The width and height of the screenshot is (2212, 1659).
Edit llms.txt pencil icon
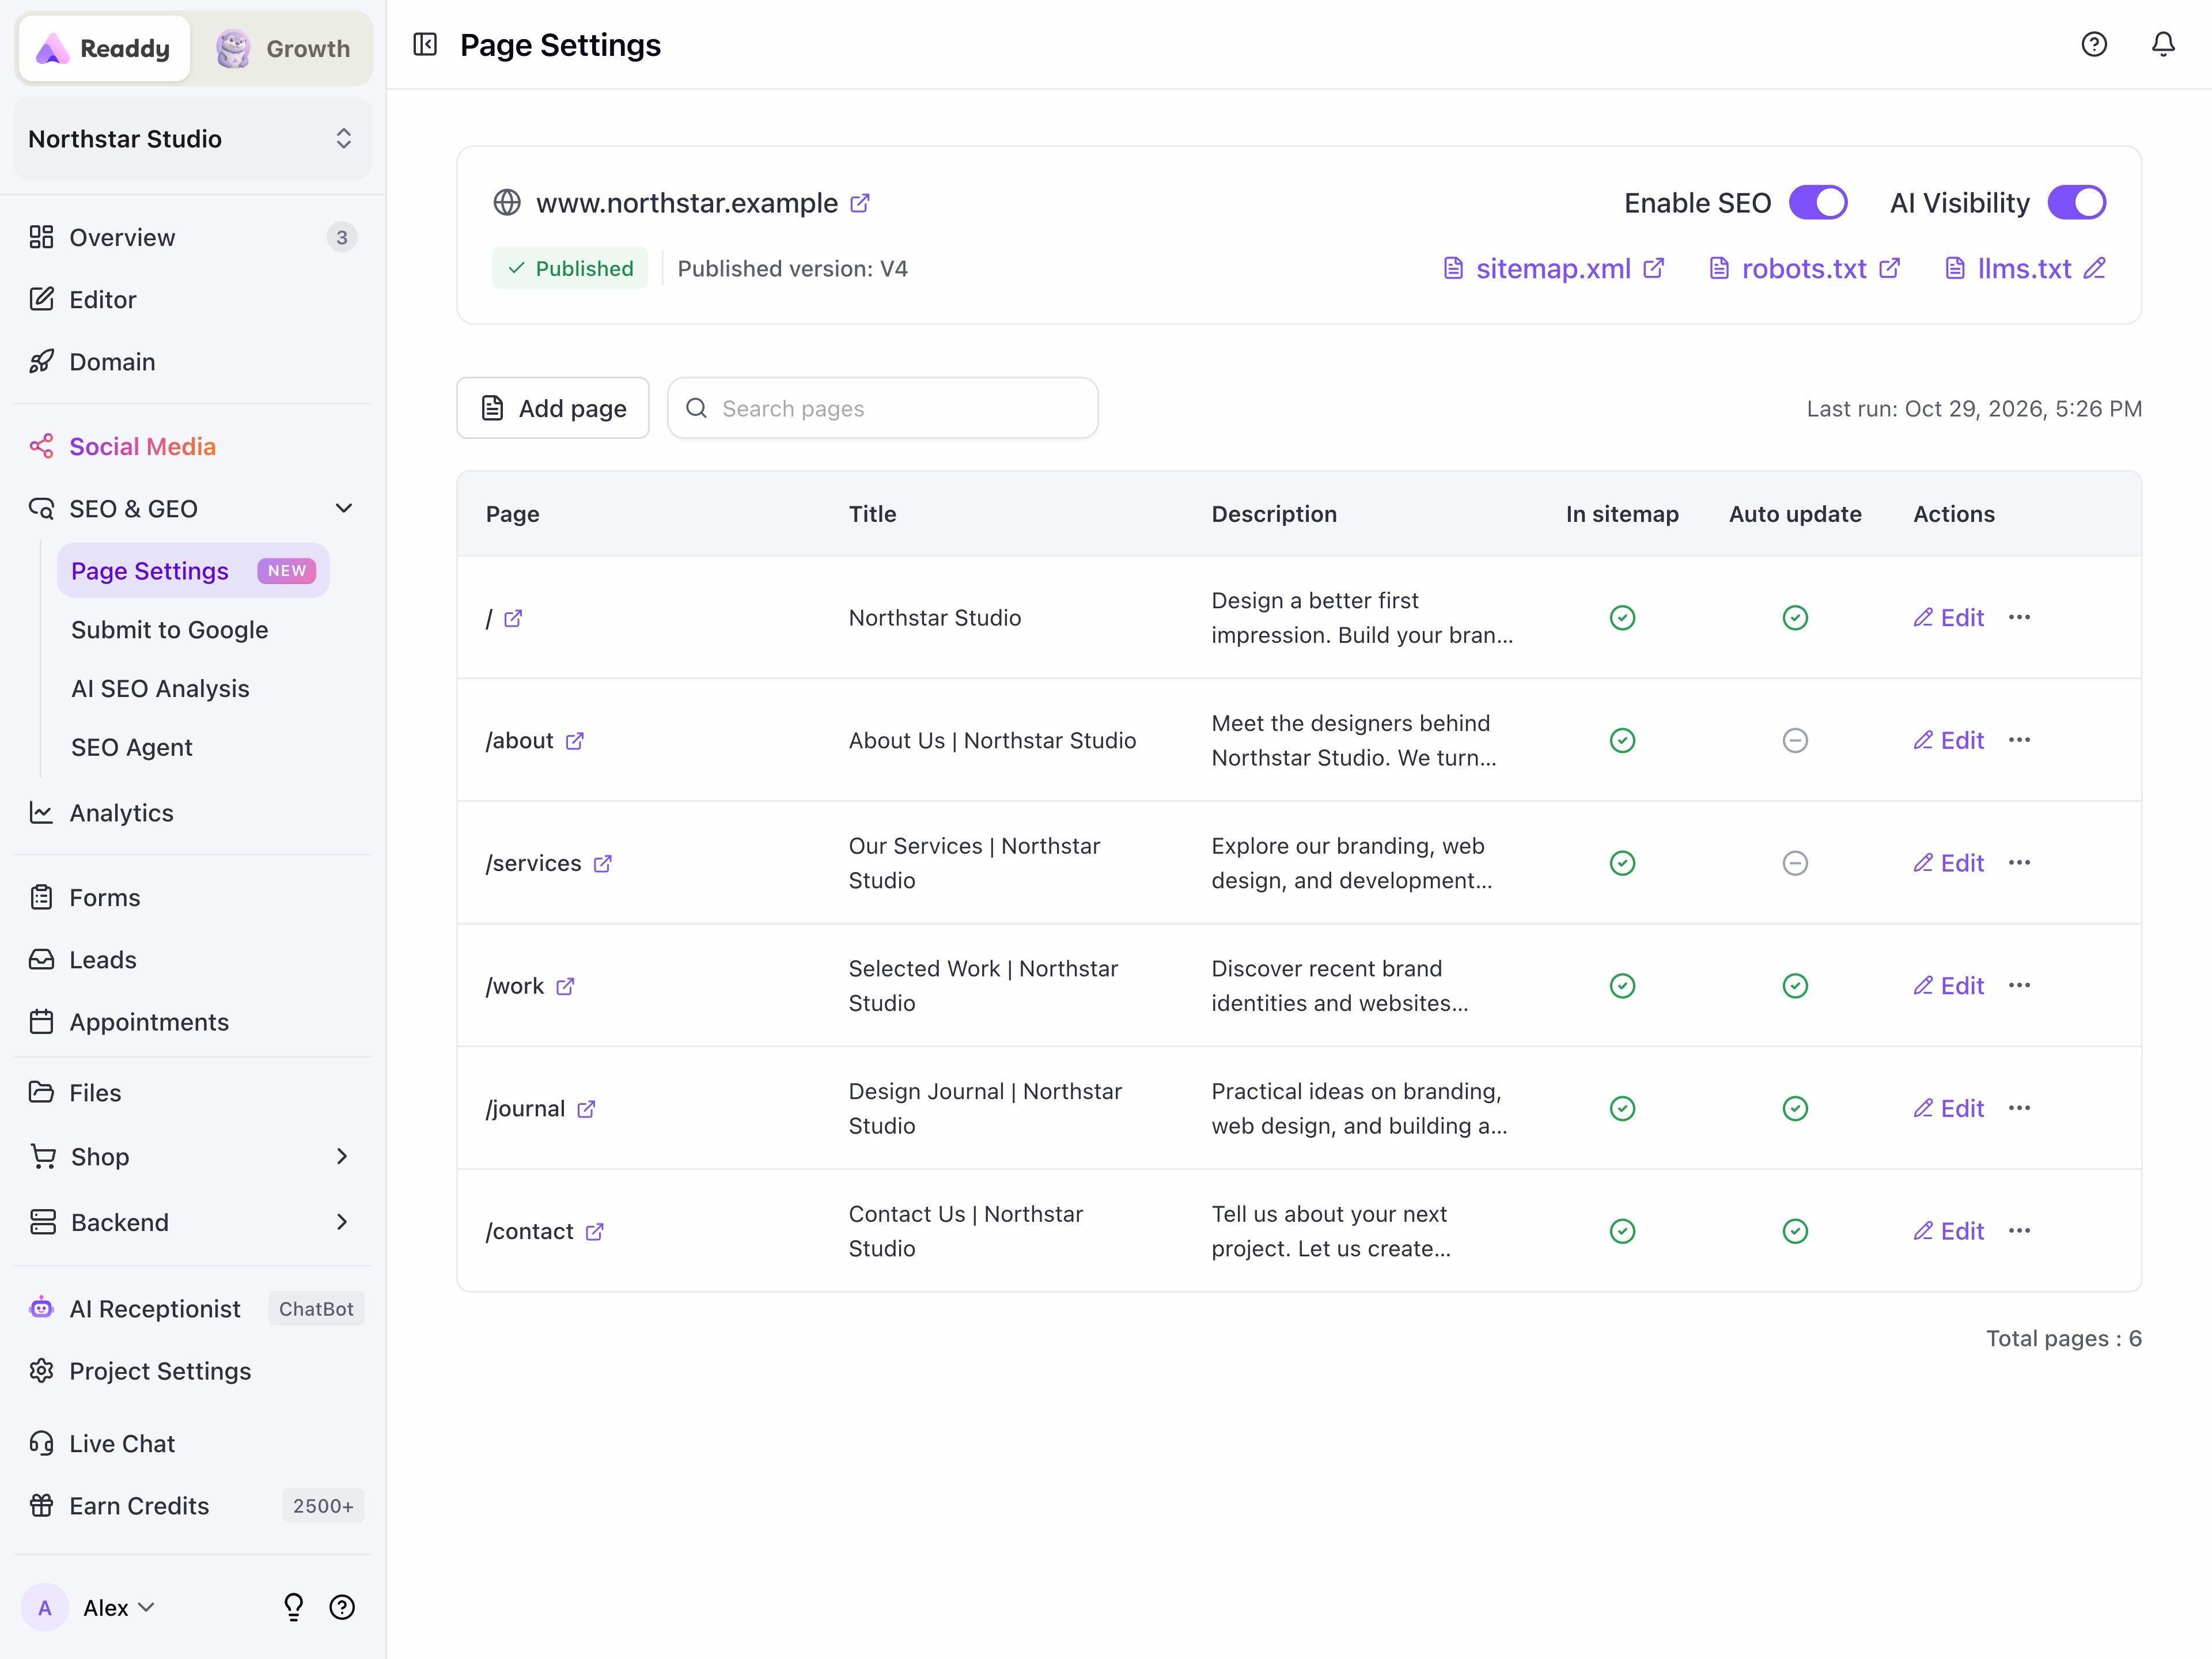click(x=2095, y=268)
